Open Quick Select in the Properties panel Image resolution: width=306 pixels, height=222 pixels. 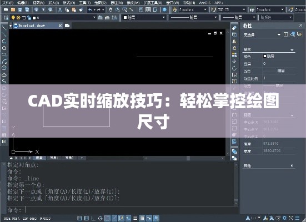tap(299, 34)
